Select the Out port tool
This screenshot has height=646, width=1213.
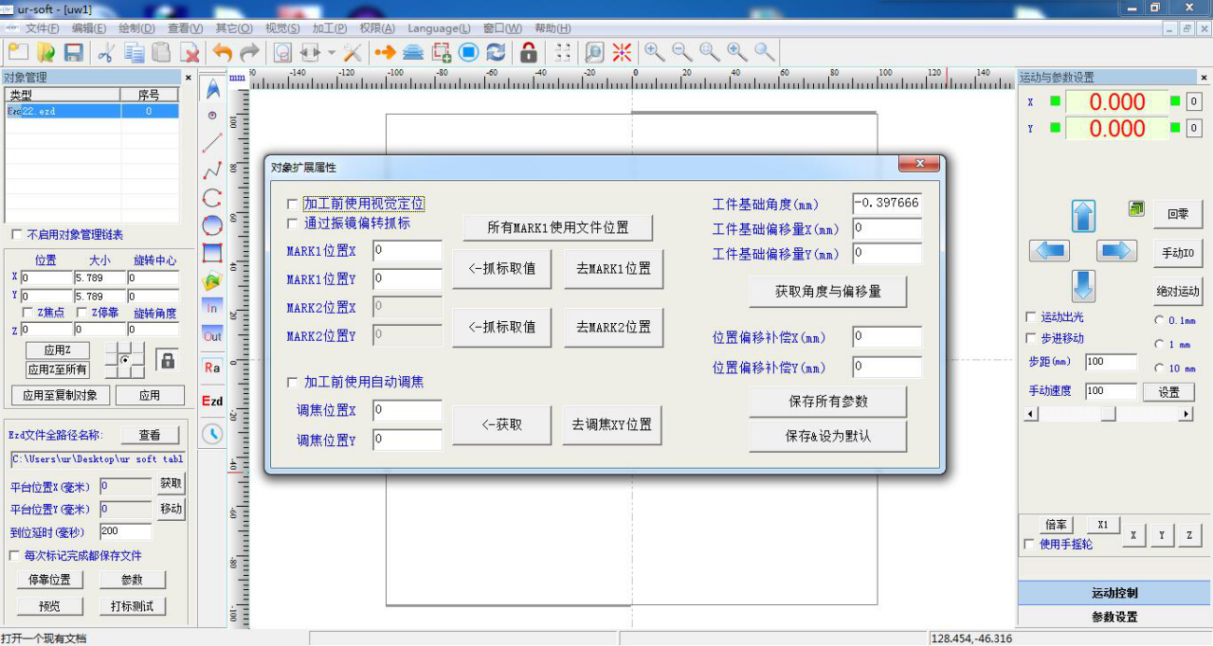(x=211, y=334)
